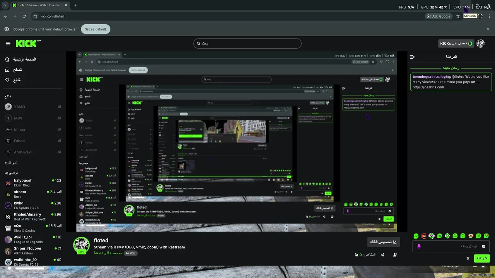Click offline icon next to YSMO
The width and height of the screenshot is (495, 278).
[59, 107]
